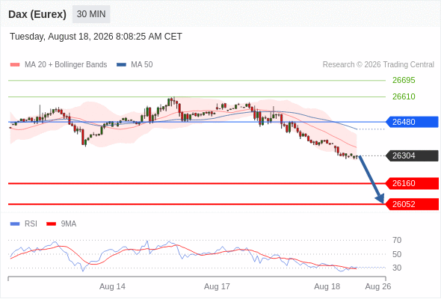
Task: Select the black 26304 current price tag
Action: click(x=412, y=155)
